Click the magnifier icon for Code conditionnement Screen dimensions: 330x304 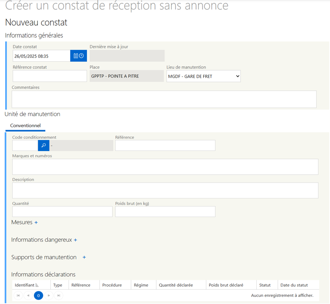[43, 145]
